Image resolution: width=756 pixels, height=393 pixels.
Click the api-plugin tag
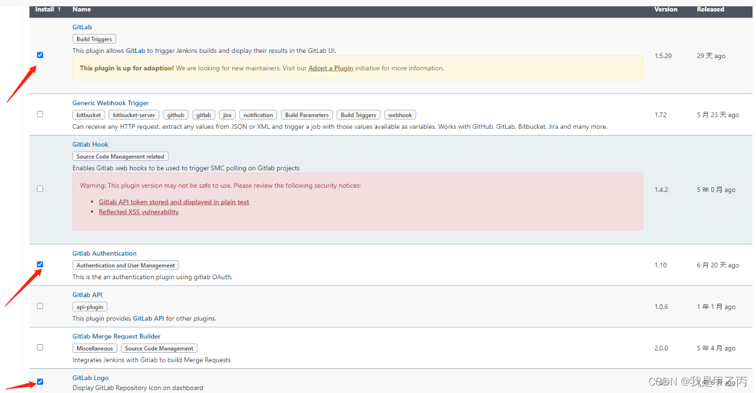coord(90,307)
